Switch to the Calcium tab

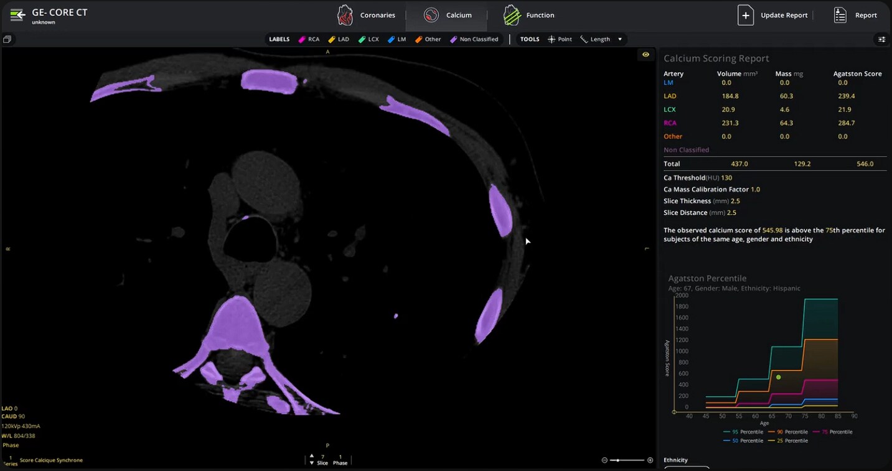click(x=447, y=15)
